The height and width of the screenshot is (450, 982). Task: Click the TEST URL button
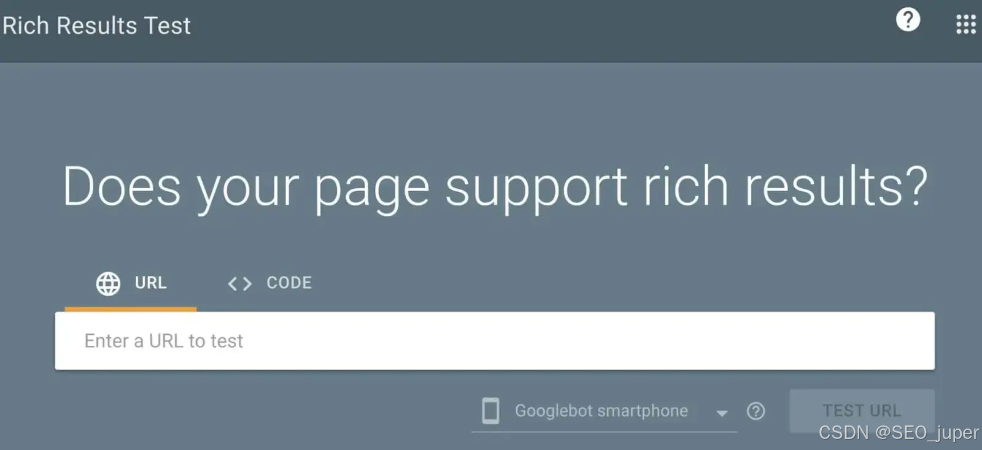tap(862, 410)
